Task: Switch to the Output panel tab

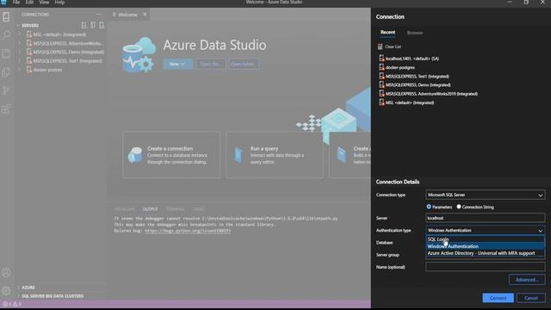Action: pos(150,209)
